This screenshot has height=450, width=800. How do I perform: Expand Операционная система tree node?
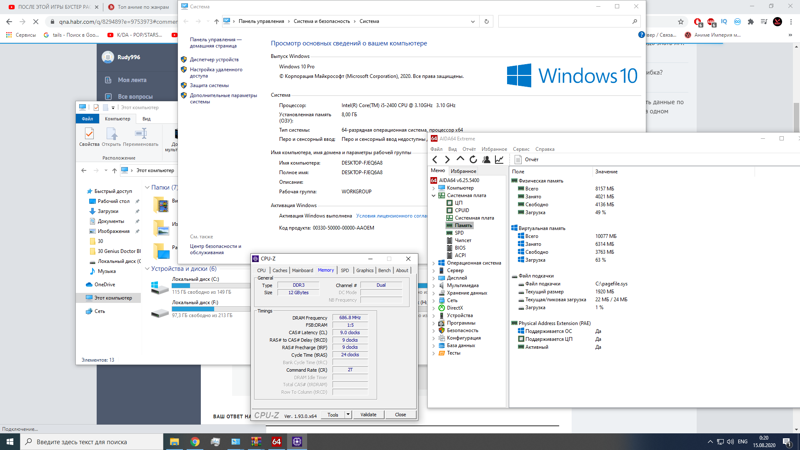point(433,263)
